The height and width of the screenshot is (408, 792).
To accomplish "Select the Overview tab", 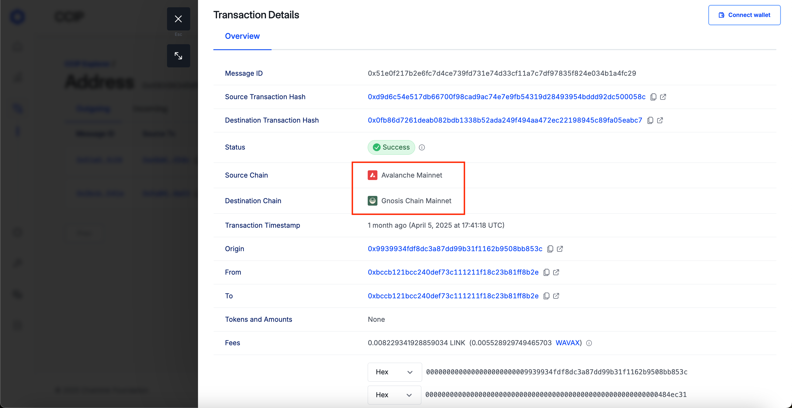I will (242, 36).
